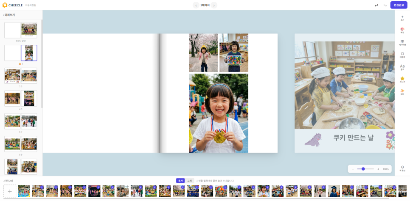
Task: Select page 5 thumbnail in preview panel
Action: [x=29, y=98]
